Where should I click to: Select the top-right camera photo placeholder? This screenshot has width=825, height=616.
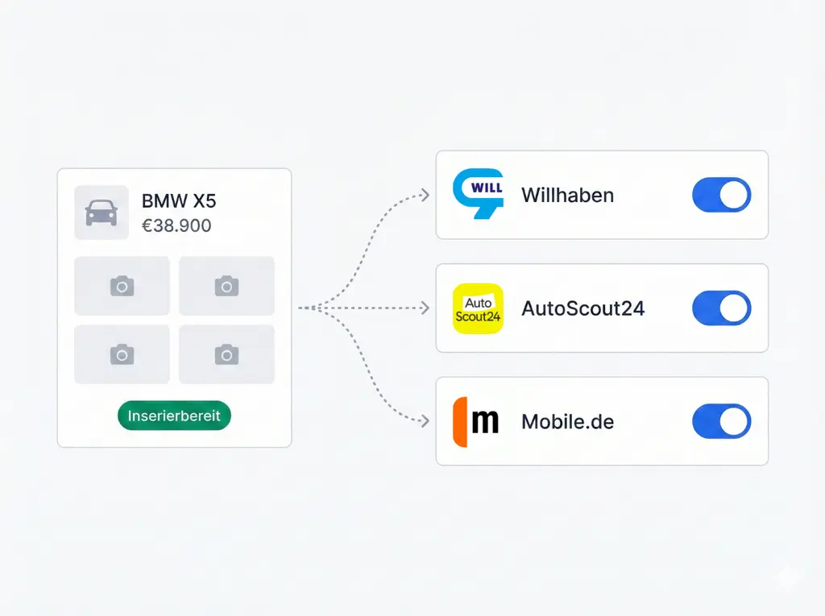click(226, 286)
